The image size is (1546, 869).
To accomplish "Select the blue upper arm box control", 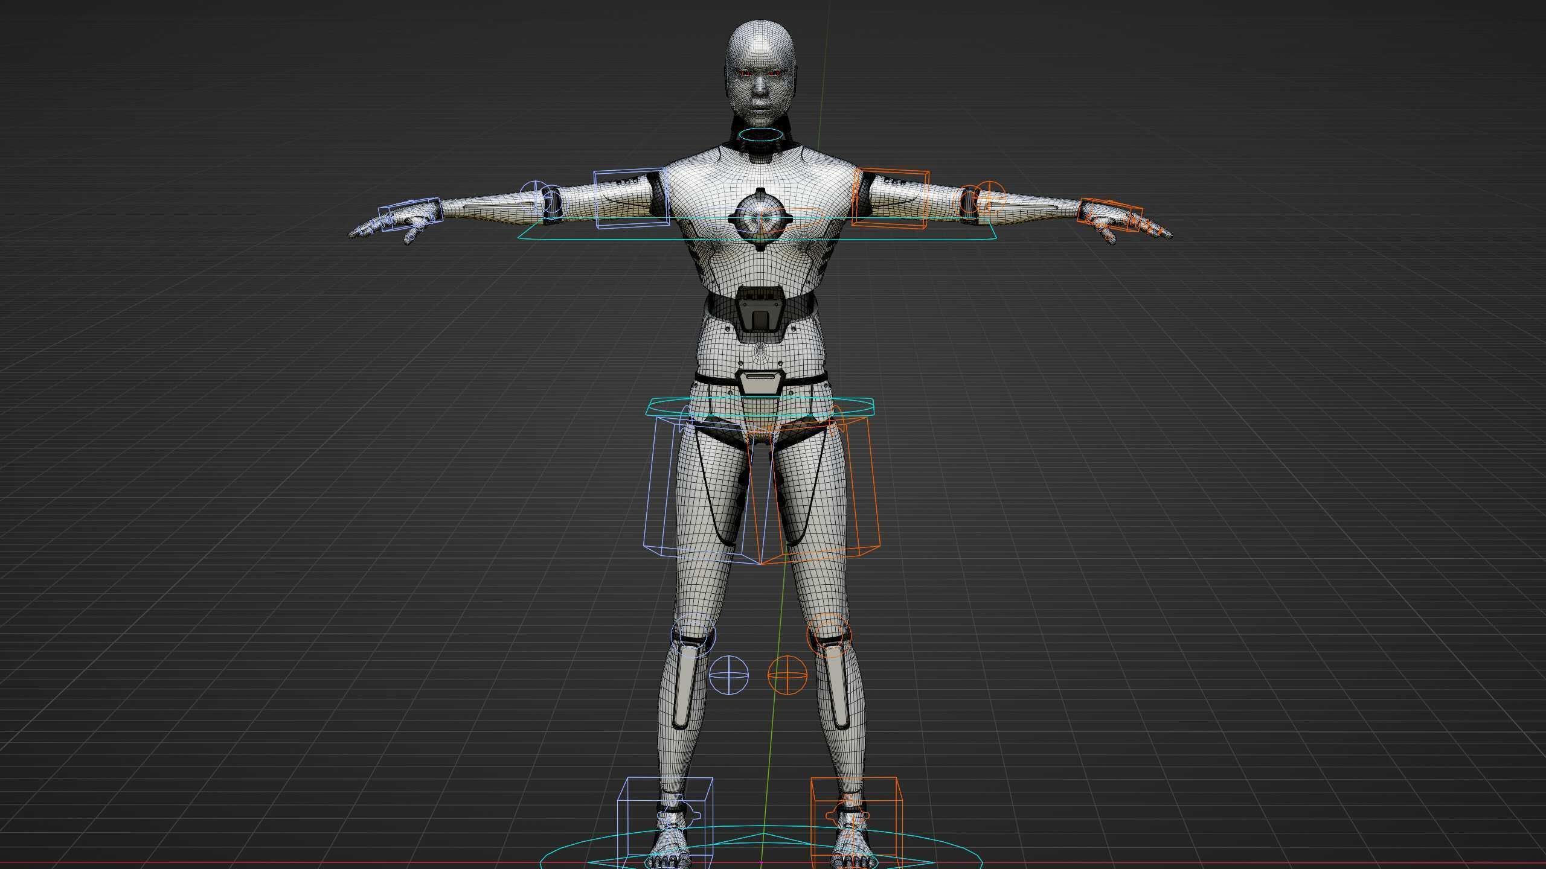I will (630, 199).
